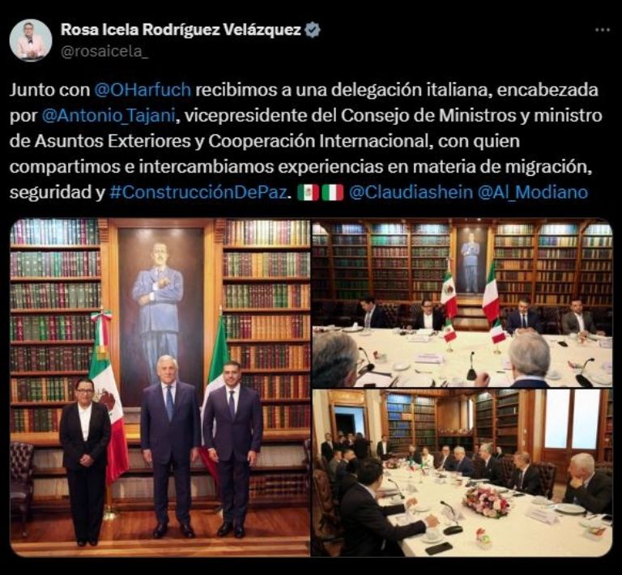Click the flower centerpiece in the bottom-right photo
Image resolution: width=622 pixels, height=575 pixels.
(x=487, y=501)
